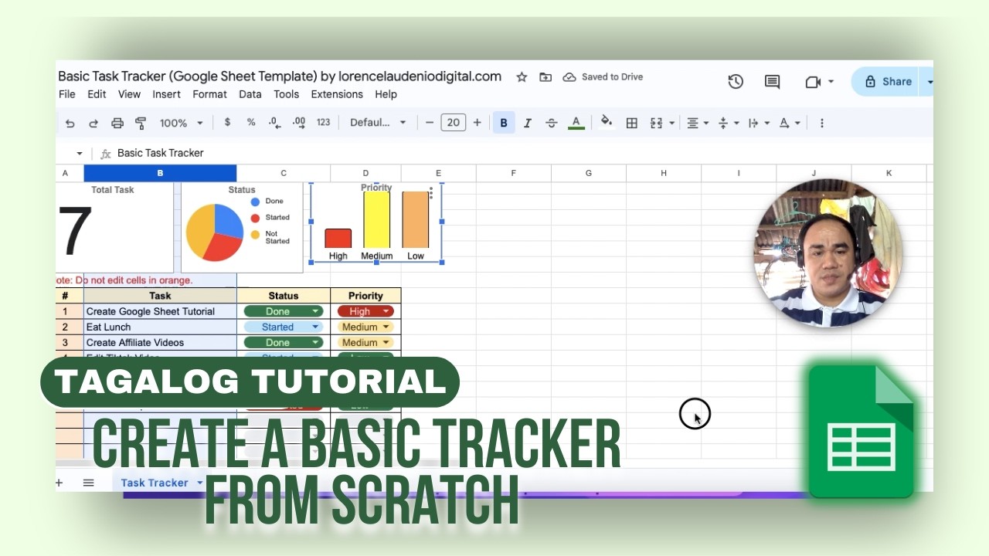The width and height of the screenshot is (989, 556).
Task: Select column F header
Action: [513, 173]
